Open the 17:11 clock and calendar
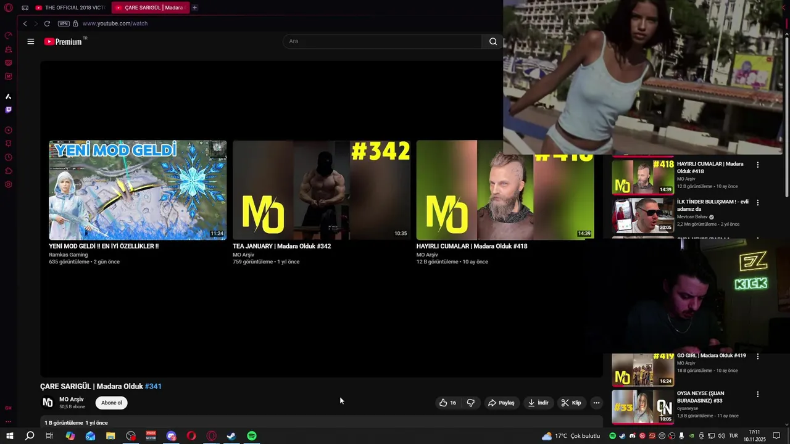Screen dimensions: 790x444 pyautogui.click(x=754, y=436)
